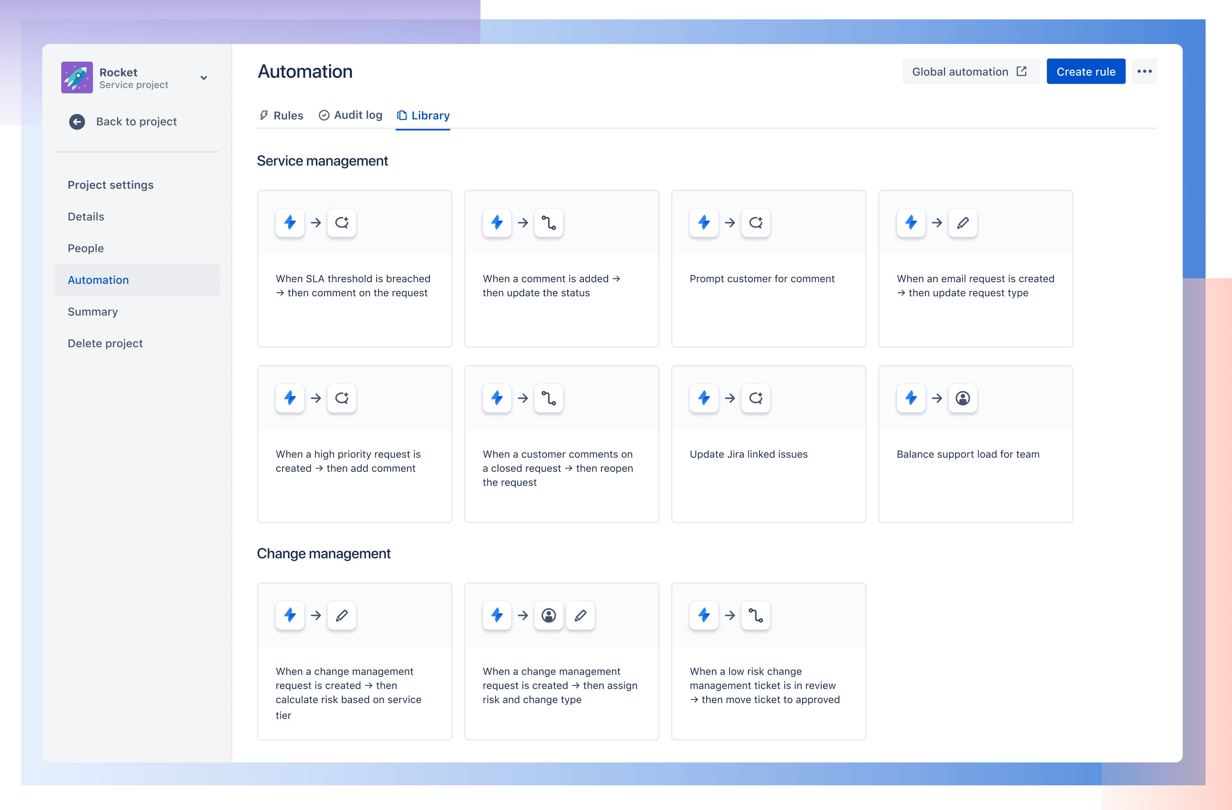
Task: Click the refresh/reopen icon on closed request rule
Action: (548, 398)
